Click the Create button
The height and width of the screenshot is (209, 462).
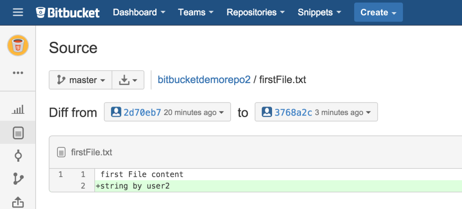[x=378, y=13]
